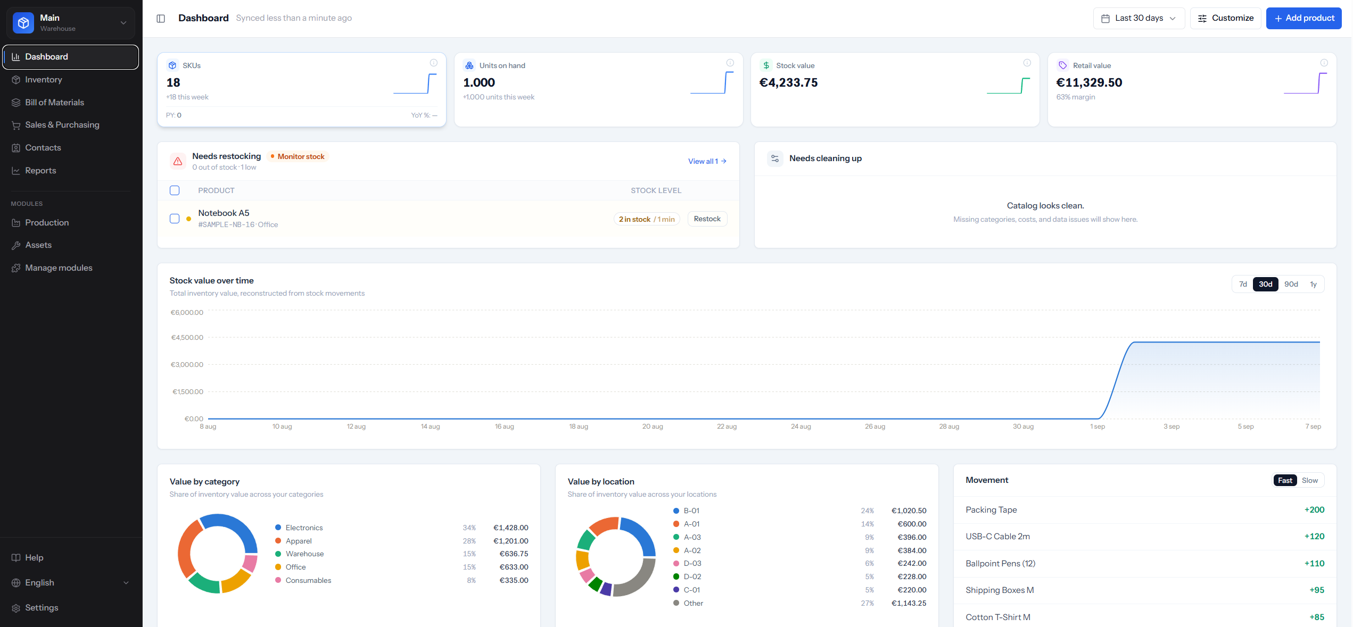Open the Customize dashboard button

click(x=1225, y=18)
